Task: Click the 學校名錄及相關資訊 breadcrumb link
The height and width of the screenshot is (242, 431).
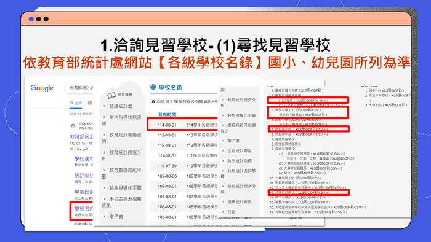Action: tap(193, 101)
